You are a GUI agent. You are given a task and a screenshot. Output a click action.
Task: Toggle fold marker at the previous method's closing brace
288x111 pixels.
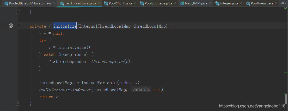tap(18, 12)
